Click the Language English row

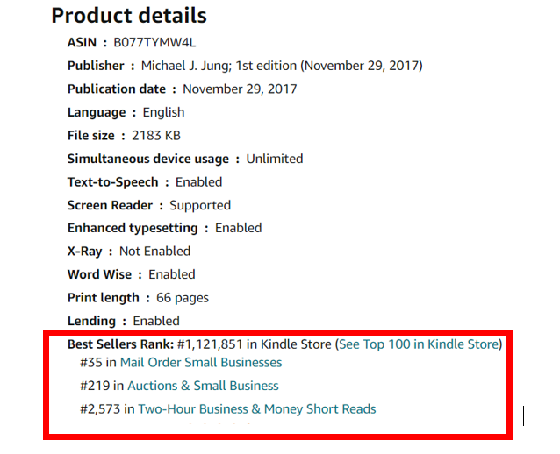[126, 112]
